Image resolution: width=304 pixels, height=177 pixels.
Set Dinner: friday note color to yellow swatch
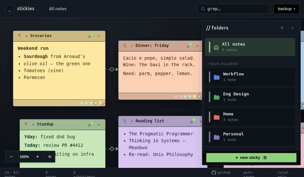194,96
